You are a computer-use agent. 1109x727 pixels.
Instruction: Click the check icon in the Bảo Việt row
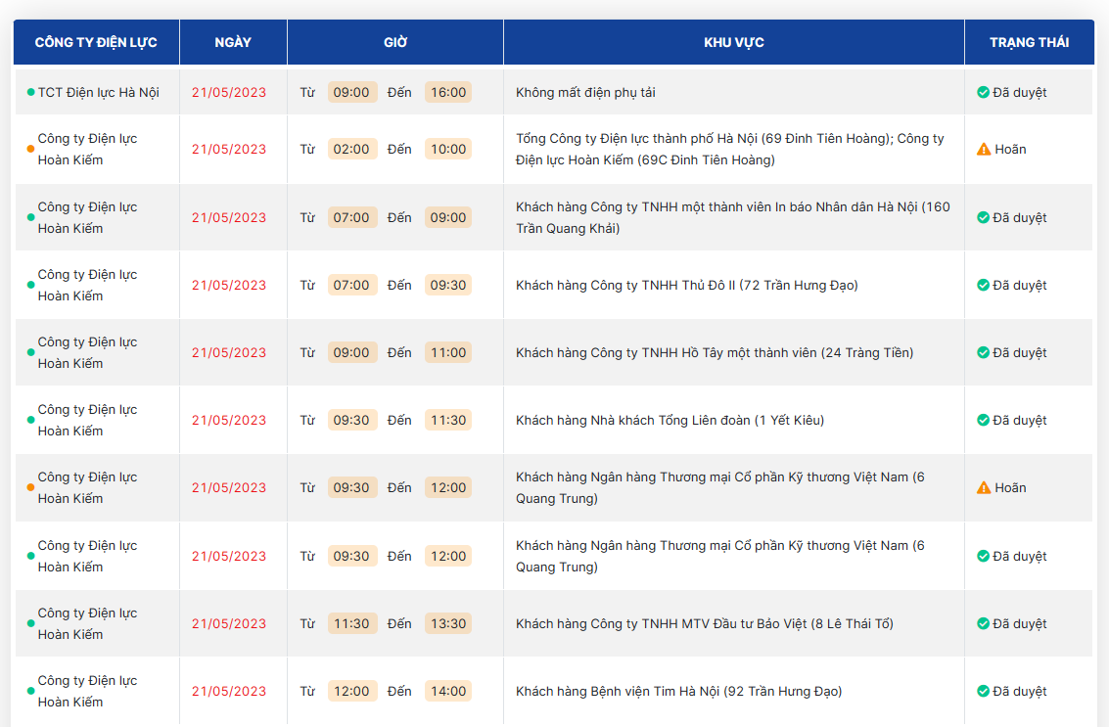click(x=983, y=623)
